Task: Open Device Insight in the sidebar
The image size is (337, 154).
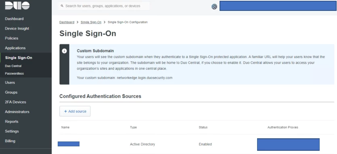Action: [17, 28]
